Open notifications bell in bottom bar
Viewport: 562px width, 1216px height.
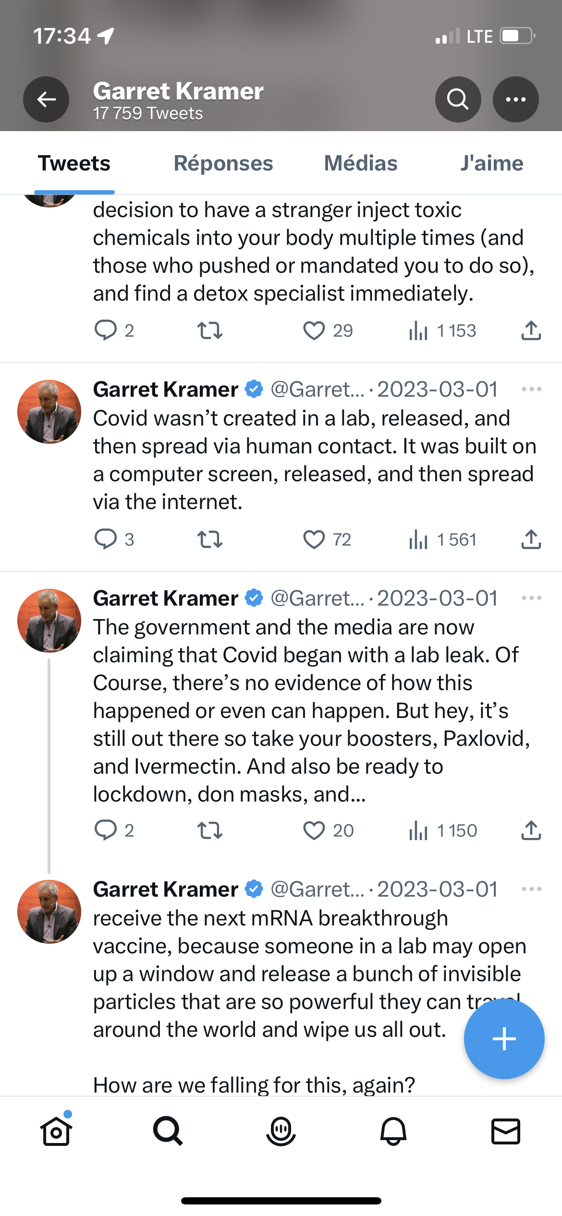pyautogui.click(x=393, y=1131)
